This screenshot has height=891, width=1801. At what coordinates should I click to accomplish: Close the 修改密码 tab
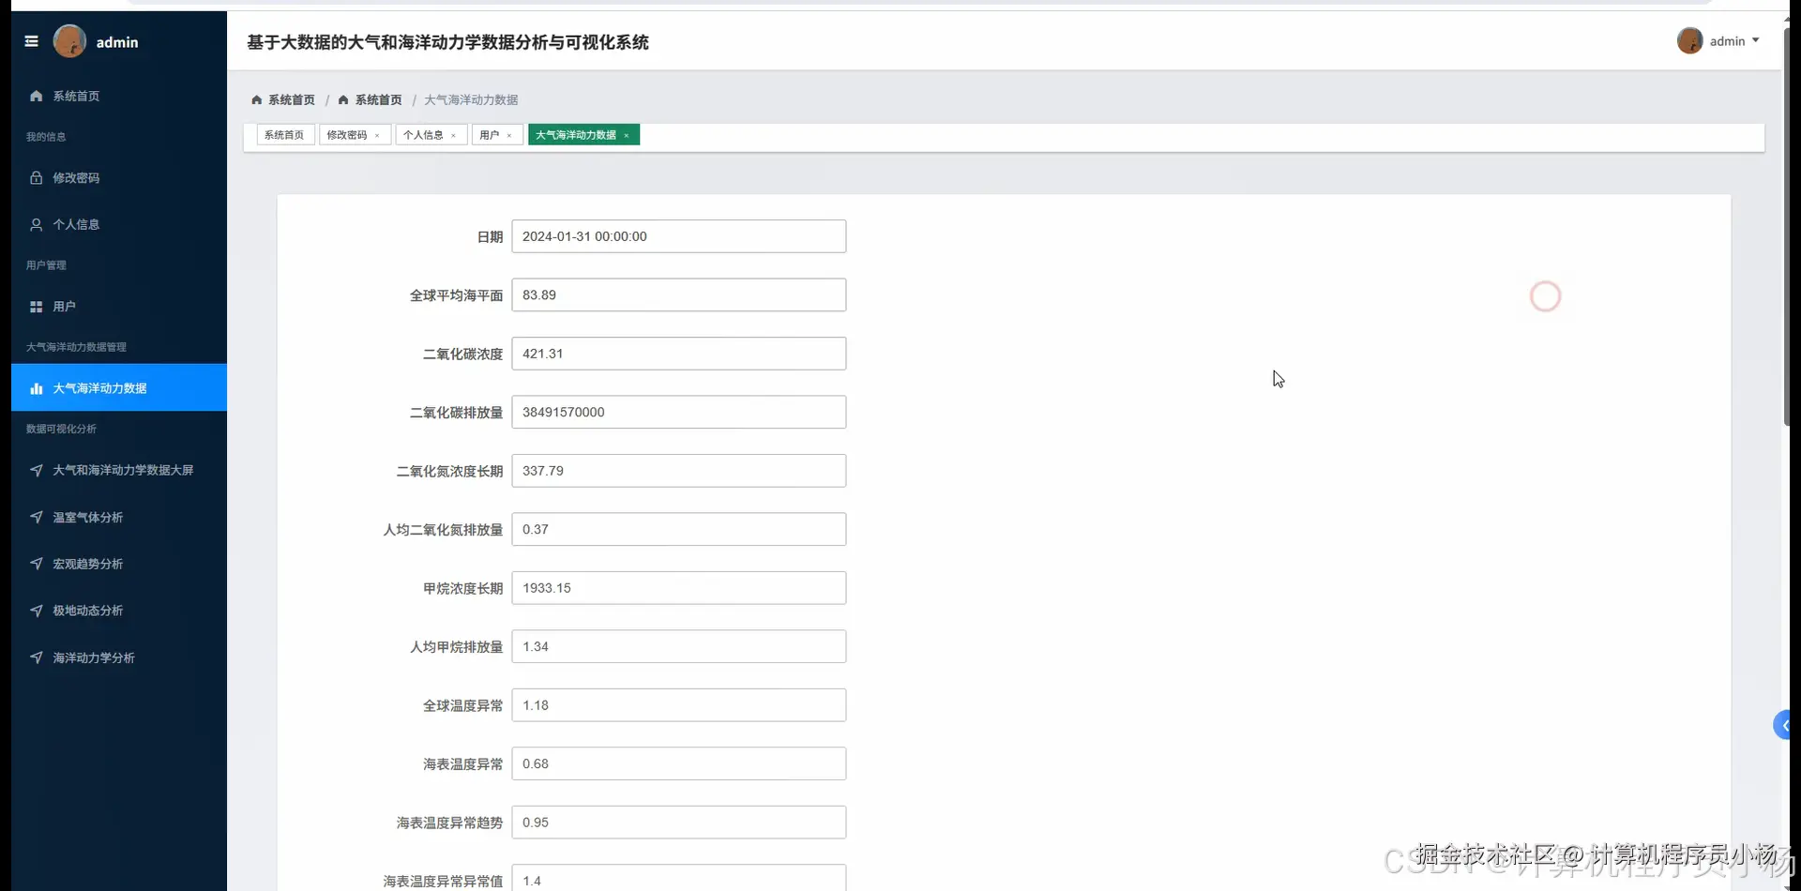coord(377,136)
